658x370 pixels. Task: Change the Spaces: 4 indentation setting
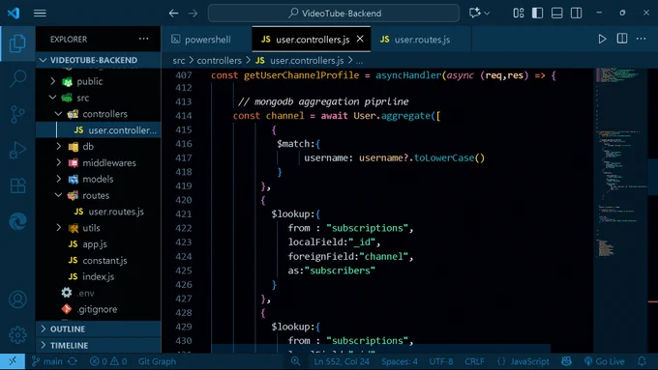(x=399, y=361)
